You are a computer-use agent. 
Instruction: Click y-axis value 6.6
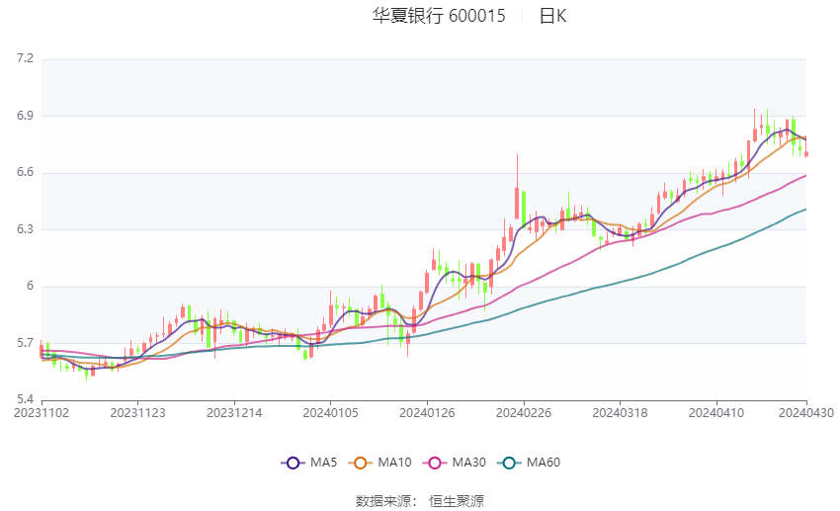pos(25,173)
